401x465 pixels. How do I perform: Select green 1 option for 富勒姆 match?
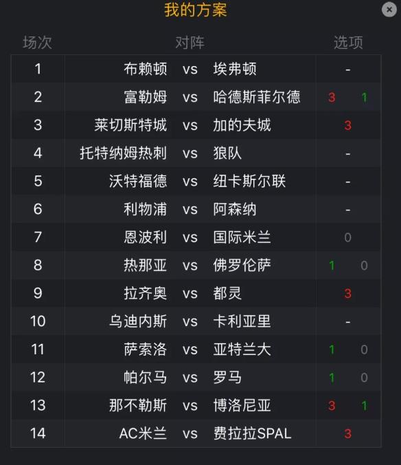pyautogui.click(x=365, y=97)
